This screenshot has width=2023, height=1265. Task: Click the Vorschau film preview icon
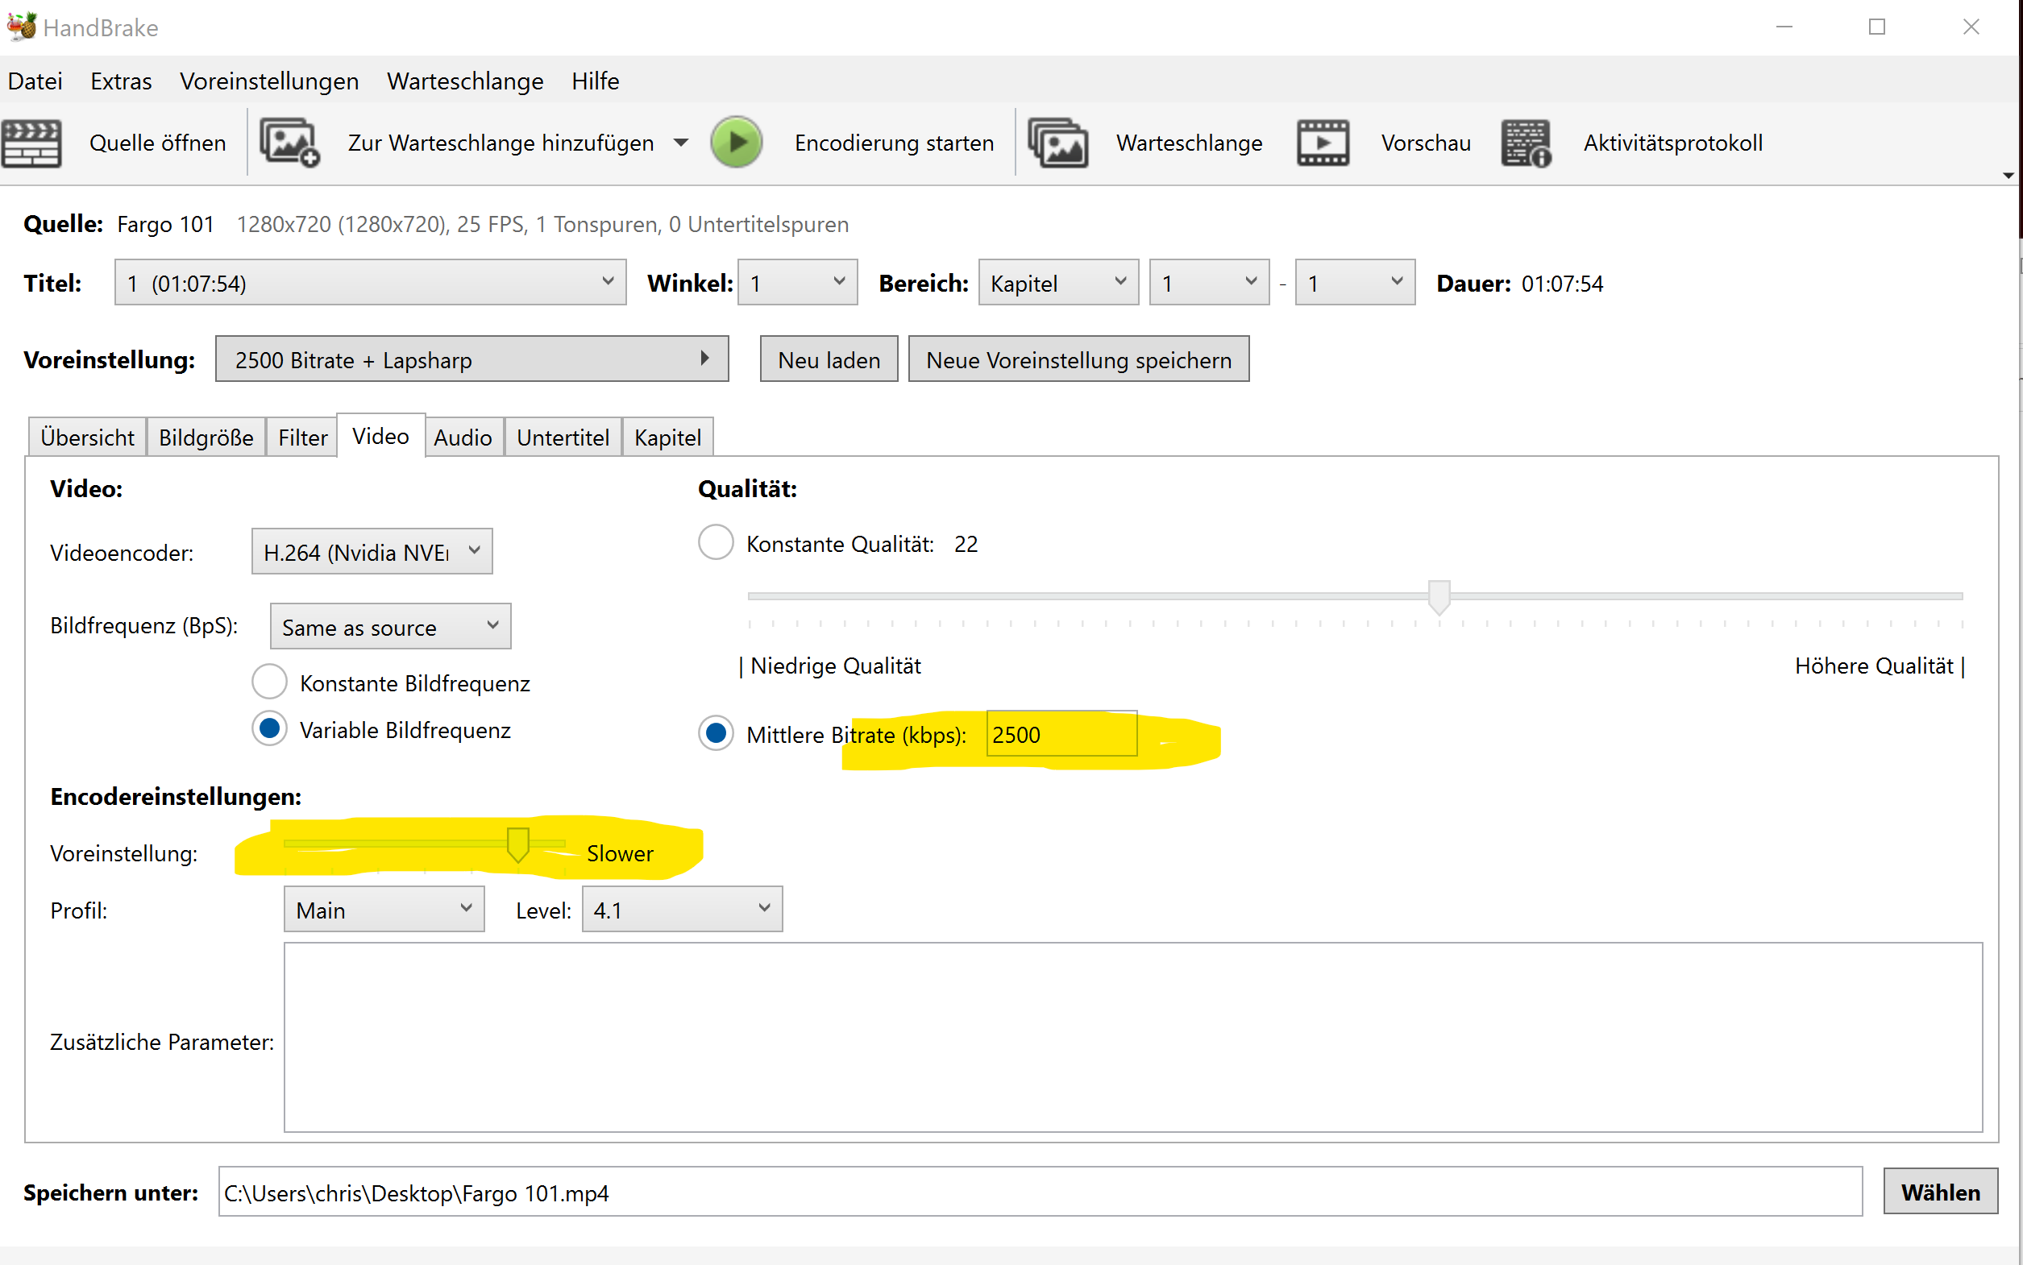1323,143
